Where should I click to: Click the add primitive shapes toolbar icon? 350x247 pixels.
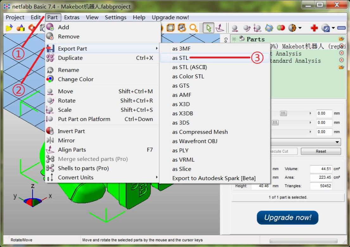point(21,28)
